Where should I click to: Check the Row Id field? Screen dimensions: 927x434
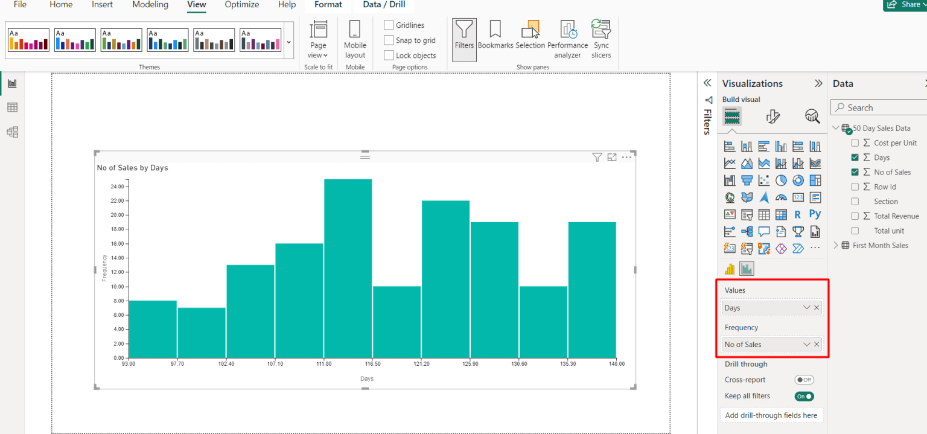pyautogui.click(x=855, y=187)
